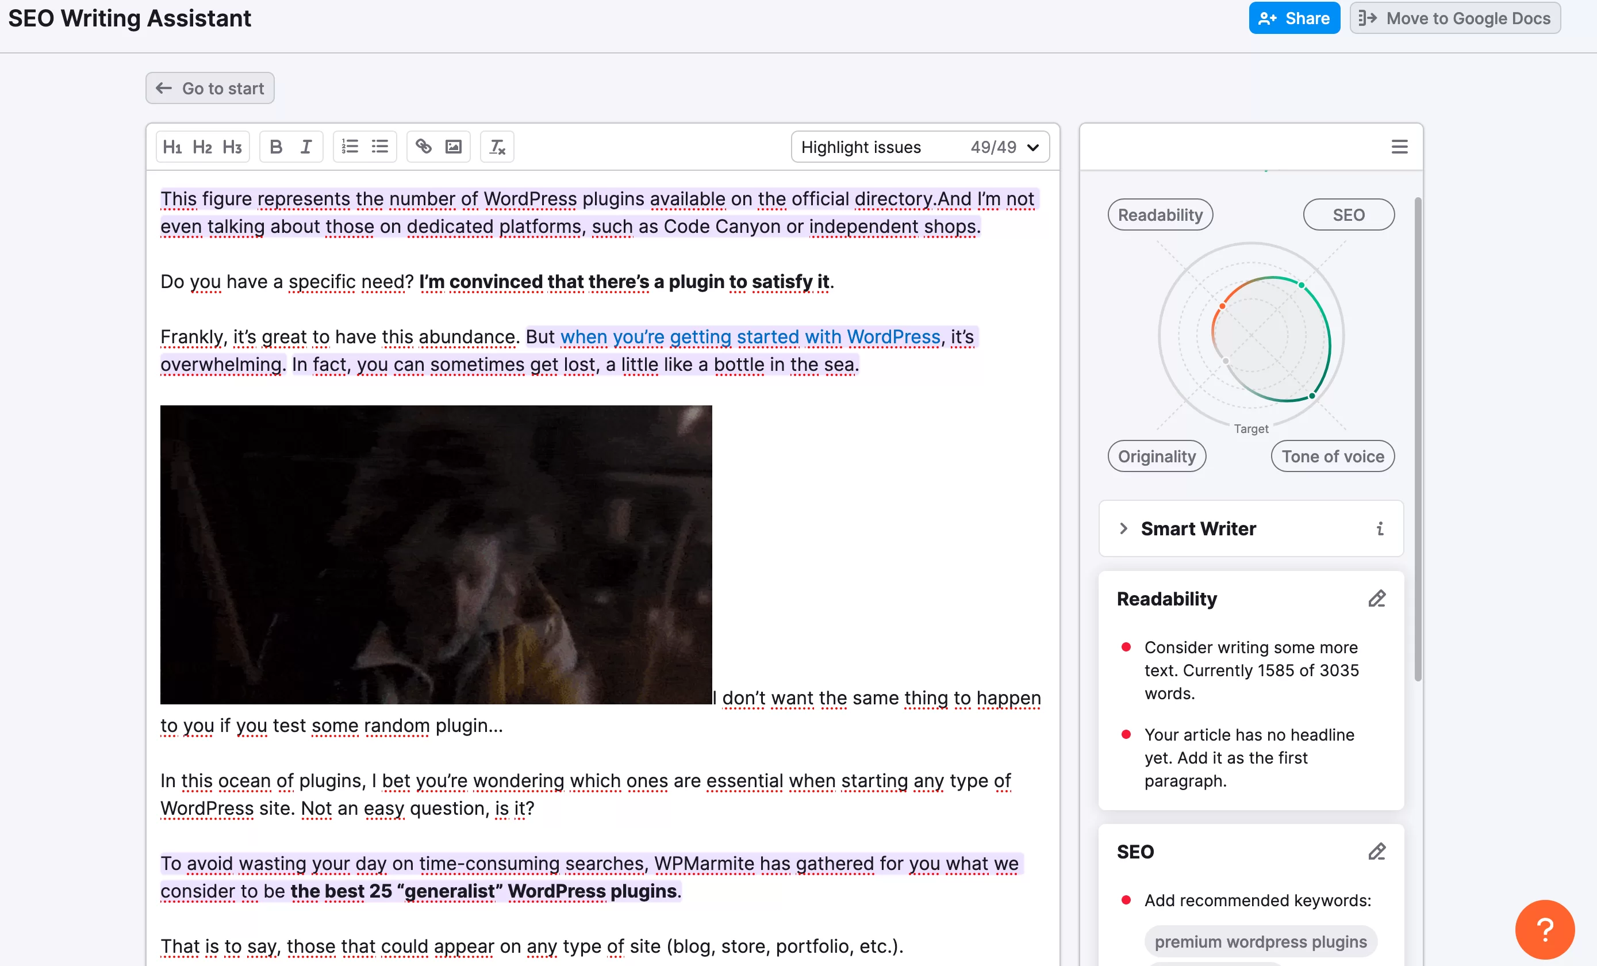Click the Share button

[1293, 18]
